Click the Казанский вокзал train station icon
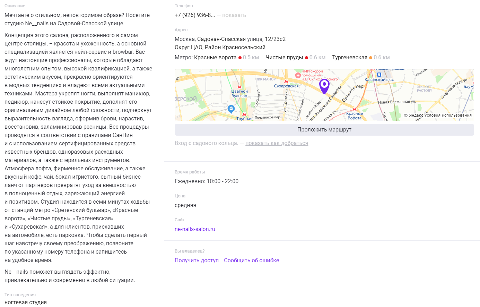Viewport: 480px width, 307px height. tap(379, 75)
